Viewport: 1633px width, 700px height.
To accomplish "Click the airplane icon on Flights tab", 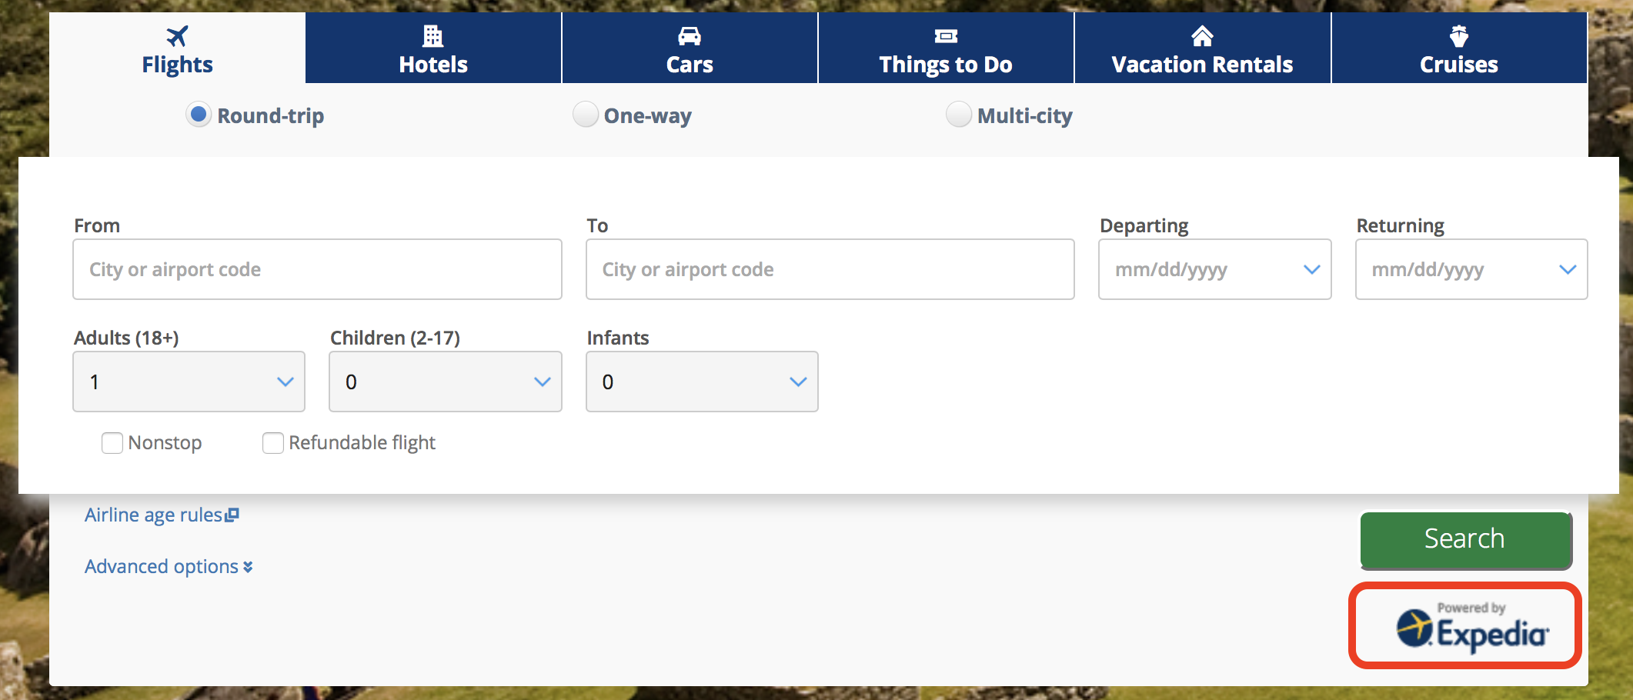I will coord(177,36).
